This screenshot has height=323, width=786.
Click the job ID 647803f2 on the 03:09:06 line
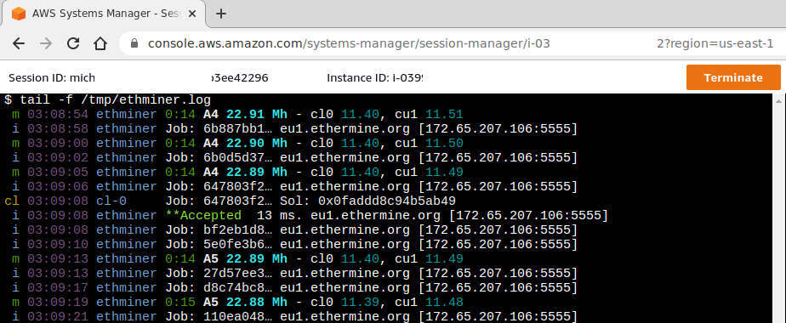tap(238, 187)
